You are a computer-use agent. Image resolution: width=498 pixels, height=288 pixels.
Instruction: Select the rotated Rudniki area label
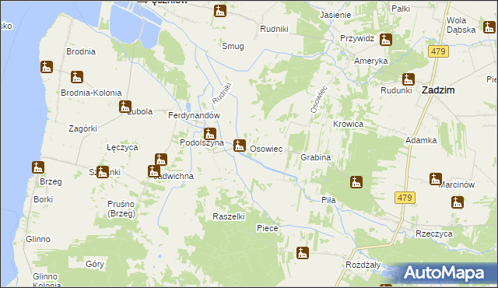click(223, 93)
